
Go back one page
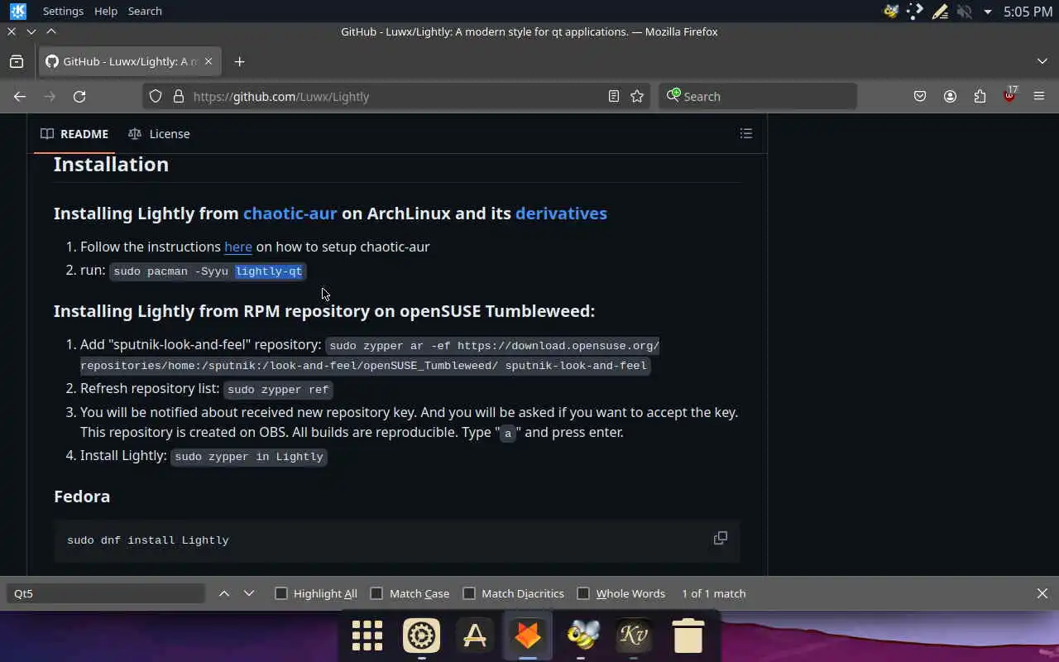[x=20, y=96]
